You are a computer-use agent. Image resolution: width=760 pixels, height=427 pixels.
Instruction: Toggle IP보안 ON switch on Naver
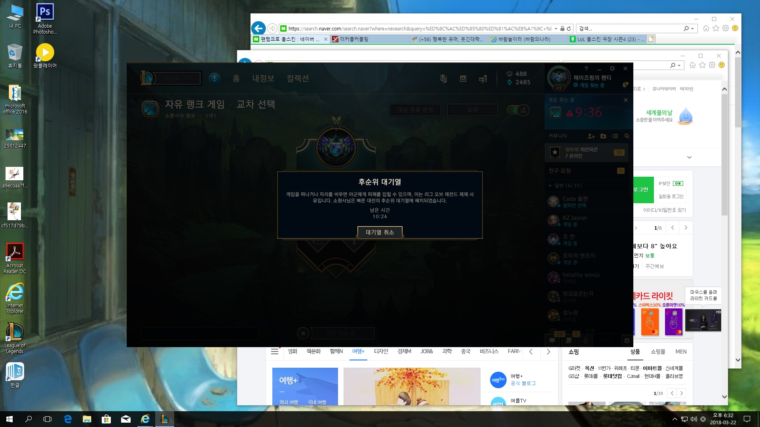tap(678, 183)
